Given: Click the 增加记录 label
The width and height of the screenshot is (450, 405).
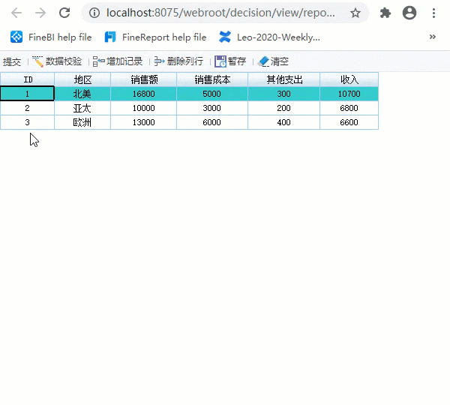Looking at the screenshot, I should [124, 61].
